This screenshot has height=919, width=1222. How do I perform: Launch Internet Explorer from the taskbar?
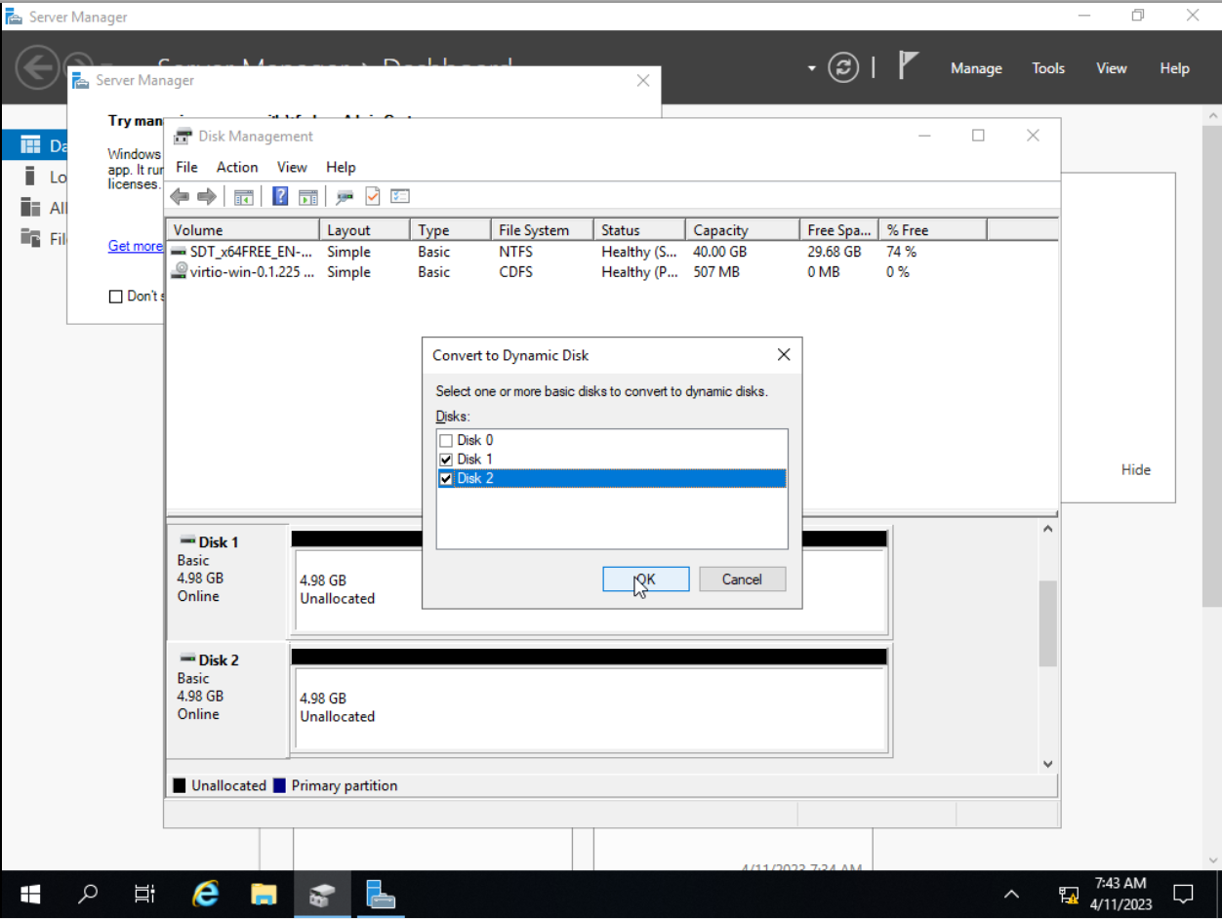[x=206, y=894]
